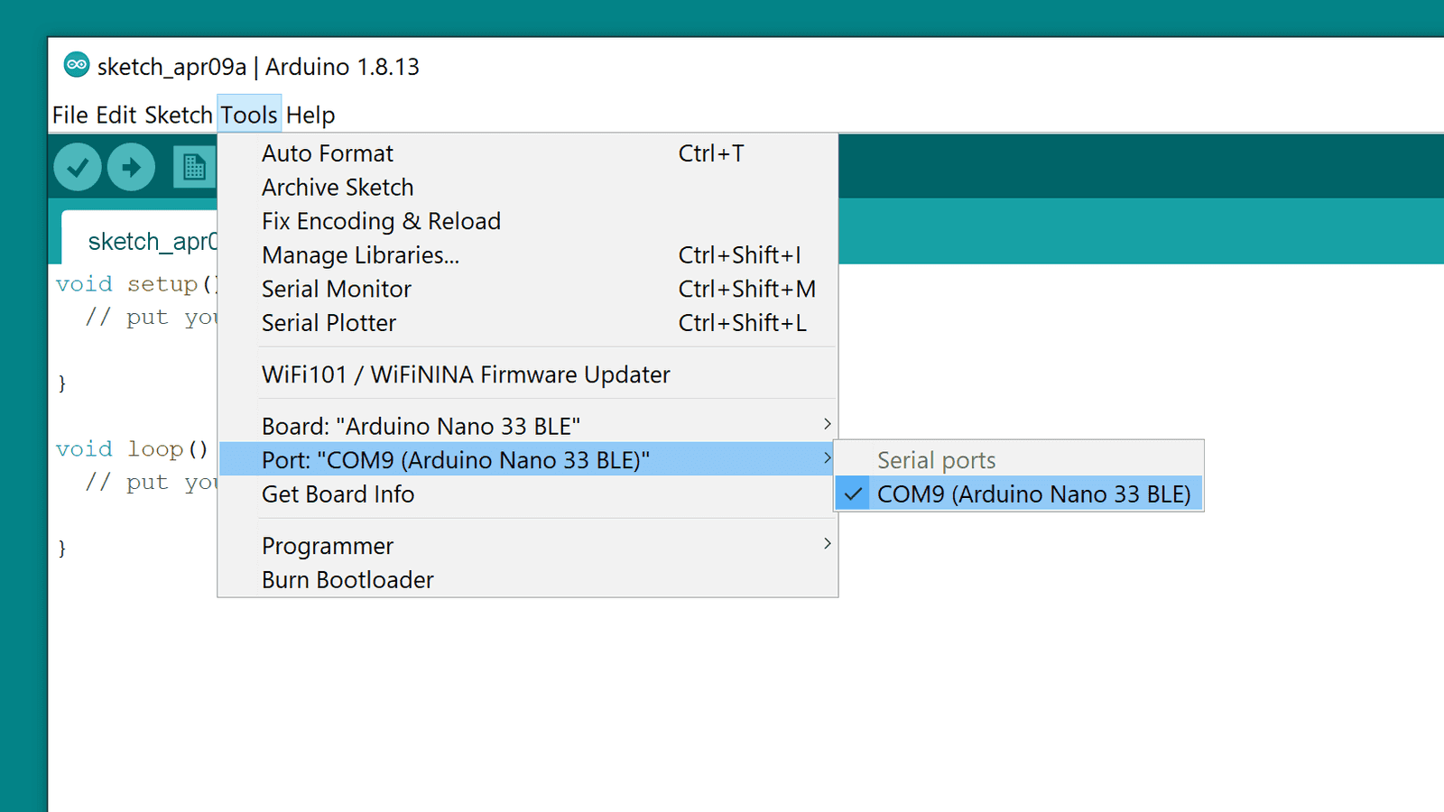Launch the Serial Plotter

coord(329,323)
